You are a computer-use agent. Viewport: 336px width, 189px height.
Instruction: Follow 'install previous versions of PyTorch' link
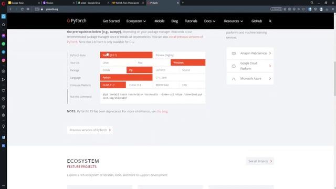coord(185,37)
